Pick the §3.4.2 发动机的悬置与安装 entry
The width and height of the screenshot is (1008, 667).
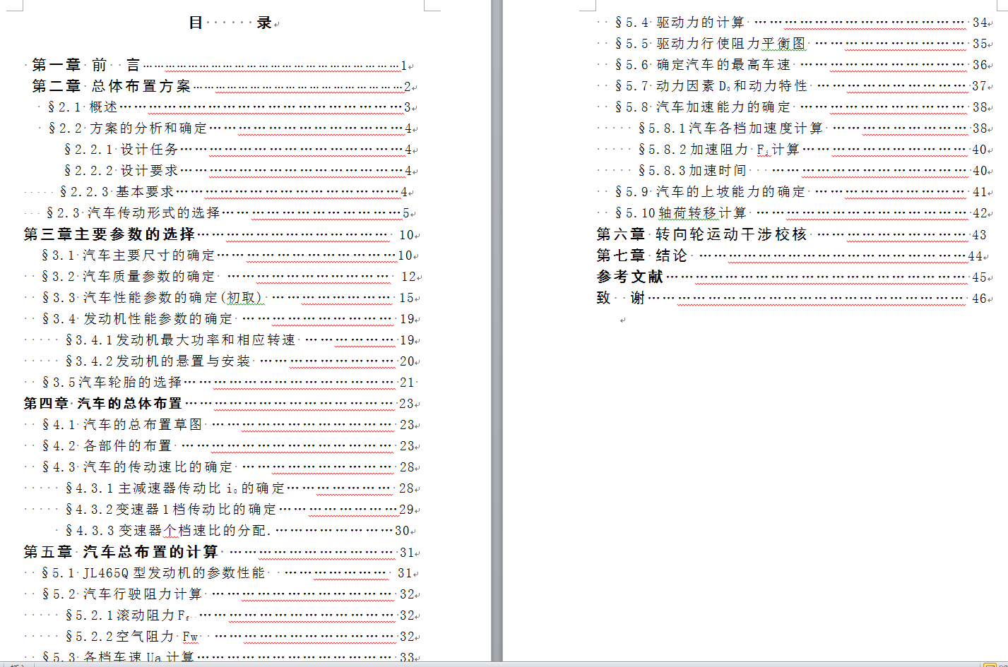pyautogui.click(x=240, y=361)
